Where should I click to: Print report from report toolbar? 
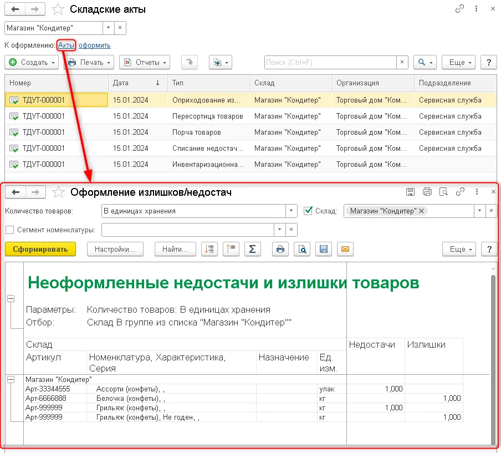280,249
